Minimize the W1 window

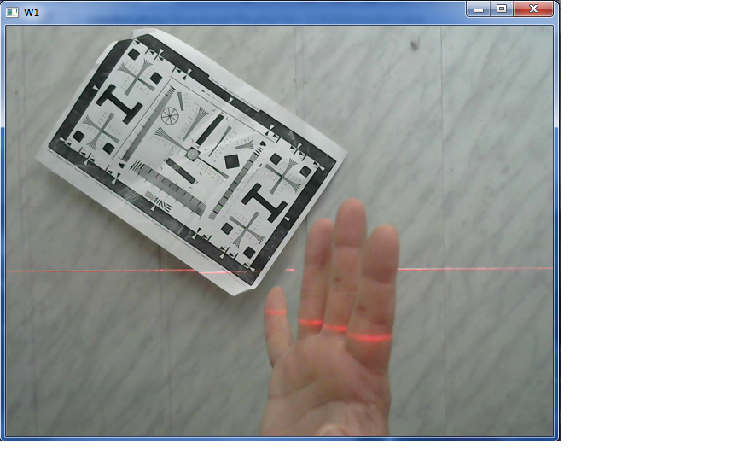tap(478, 9)
